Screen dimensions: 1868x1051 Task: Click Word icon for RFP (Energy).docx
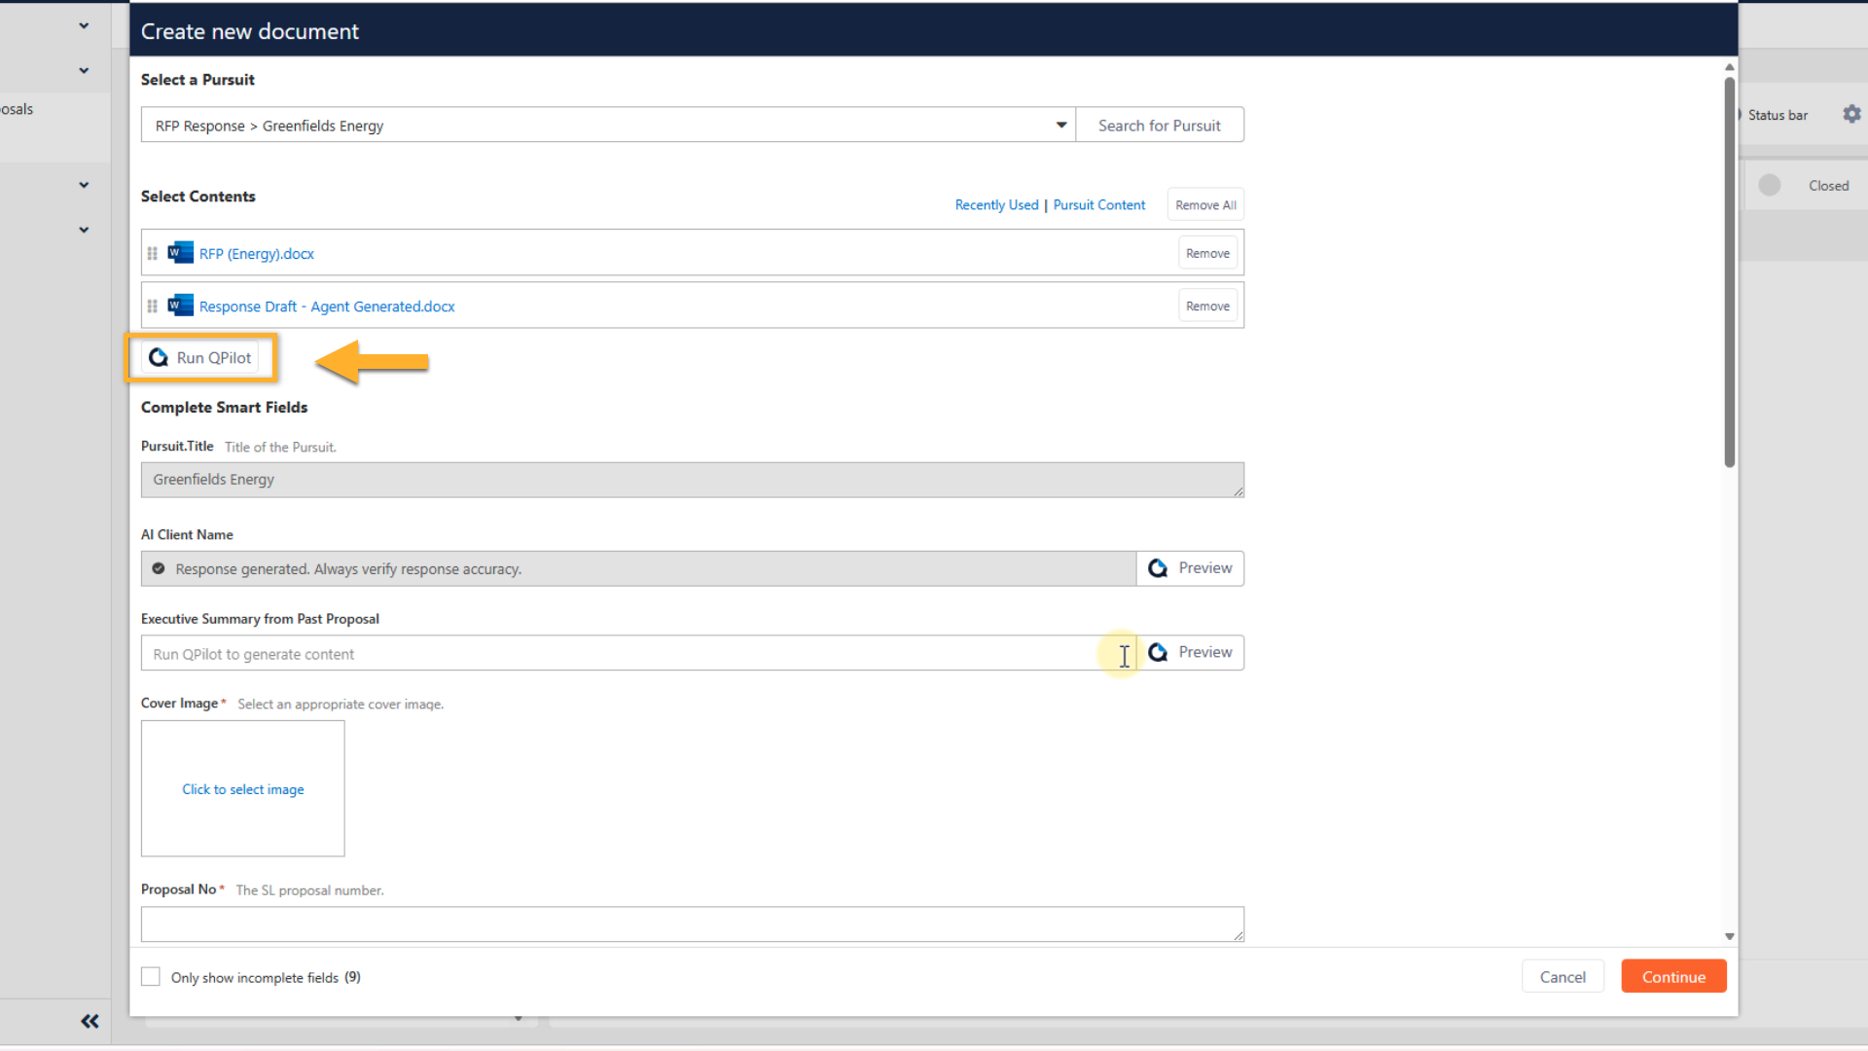coord(180,253)
